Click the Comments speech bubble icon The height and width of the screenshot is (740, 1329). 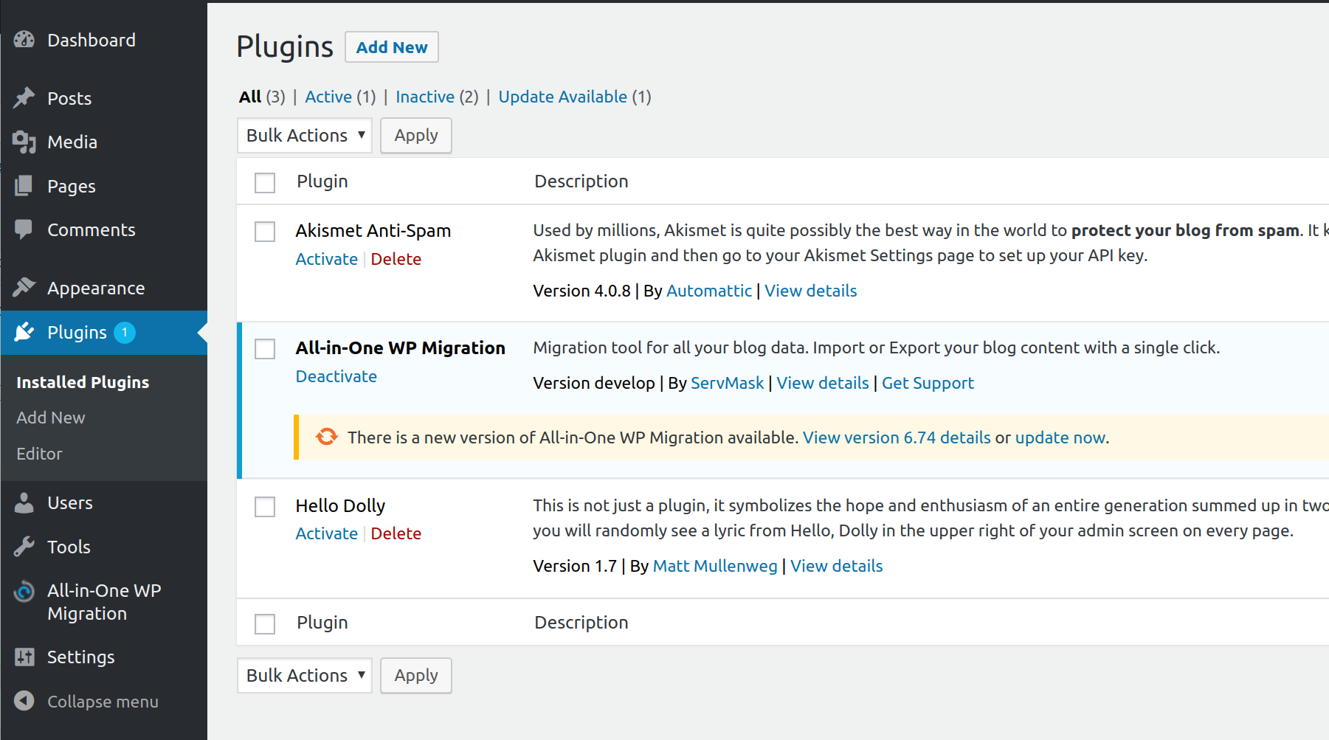pos(24,229)
